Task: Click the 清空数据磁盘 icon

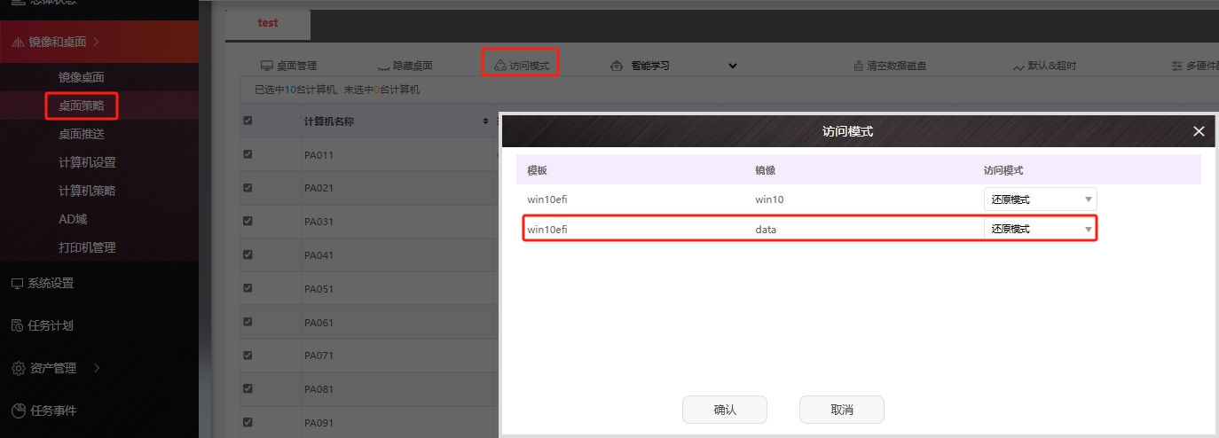Action: click(x=858, y=66)
